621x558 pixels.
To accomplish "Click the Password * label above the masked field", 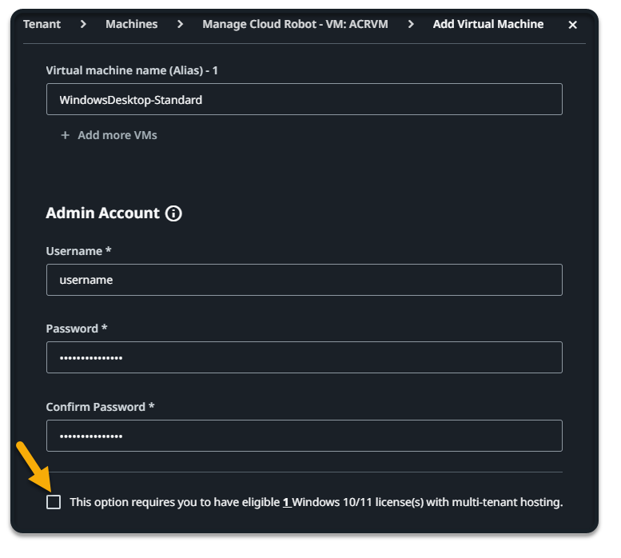I will (77, 329).
